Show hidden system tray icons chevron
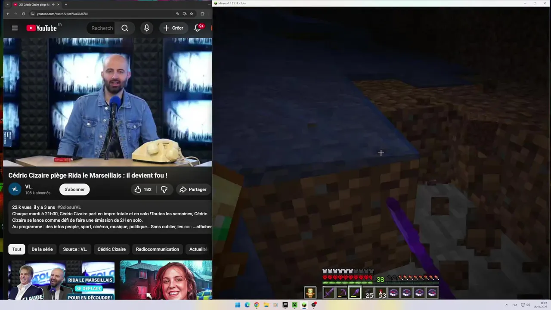 tap(506, 305)
